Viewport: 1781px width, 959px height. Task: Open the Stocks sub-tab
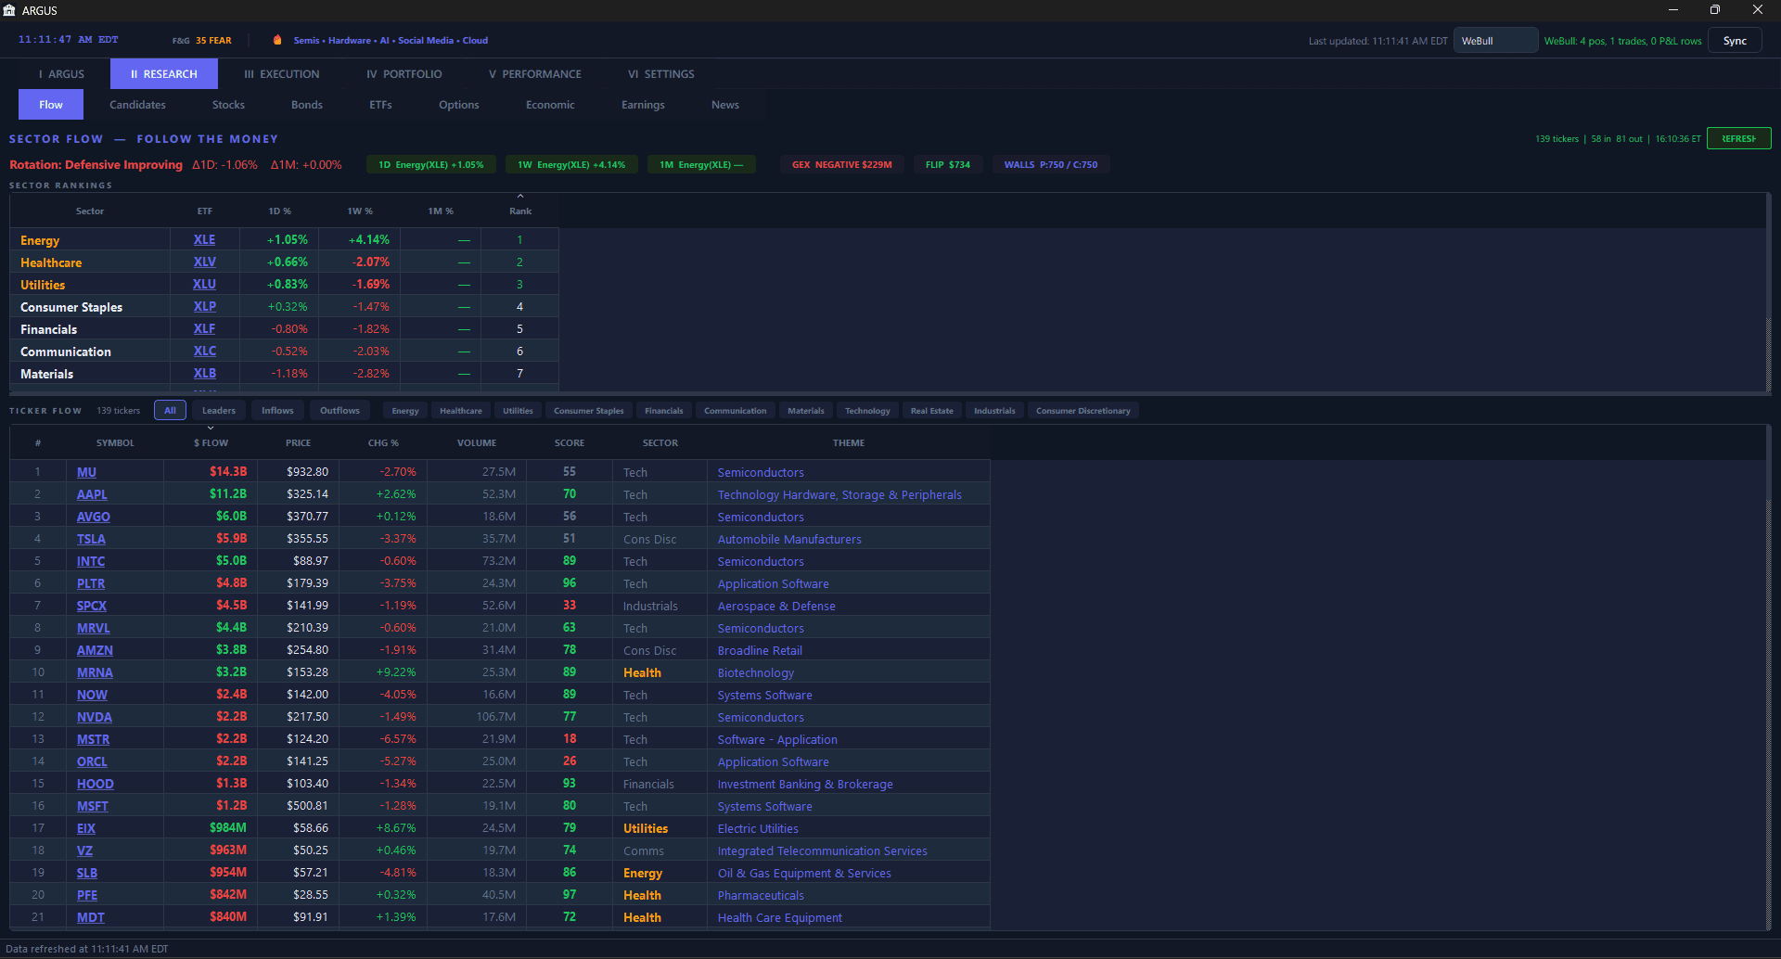(228, 105)
